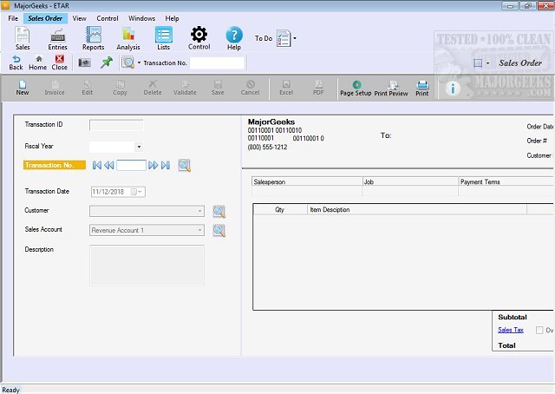Click the Cancel toolbar button
This screenshot has width=555, height=394.
click(x=251, y=88)
